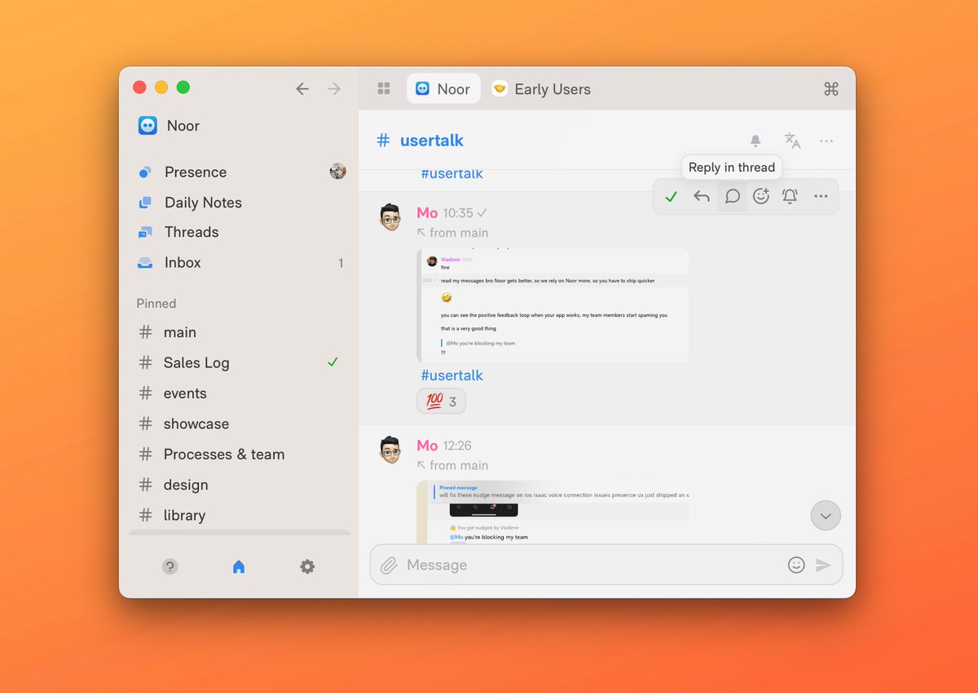Open settings gear in sidebar footer
978x693 pixels.
point(307,567)
